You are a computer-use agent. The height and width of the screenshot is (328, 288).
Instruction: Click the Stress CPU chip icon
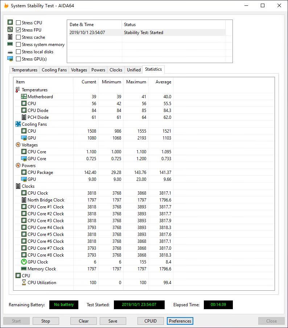10,22
